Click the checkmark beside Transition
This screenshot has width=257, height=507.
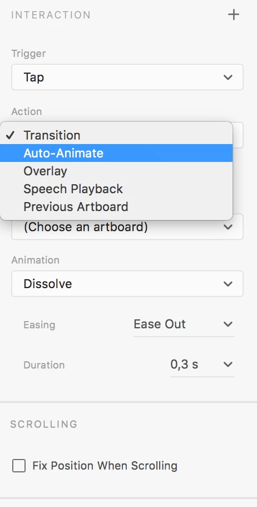tap(11, 135)
